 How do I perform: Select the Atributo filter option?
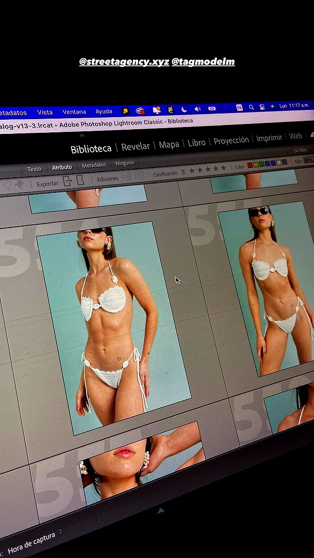62,167
